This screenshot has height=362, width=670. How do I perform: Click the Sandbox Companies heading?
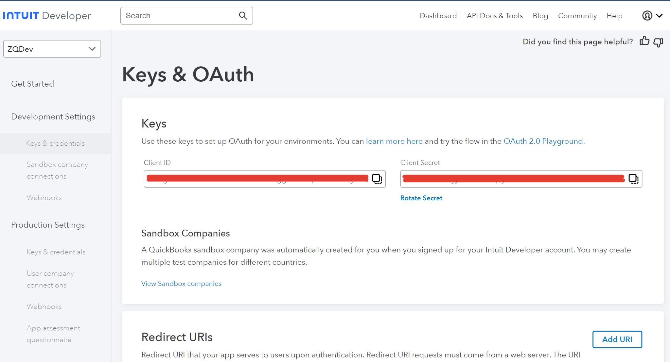[185, 233]
